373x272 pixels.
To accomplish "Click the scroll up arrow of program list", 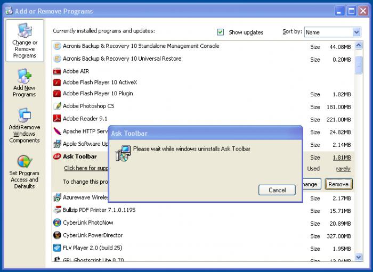I will pyautogui.click(x=359, y=45).
